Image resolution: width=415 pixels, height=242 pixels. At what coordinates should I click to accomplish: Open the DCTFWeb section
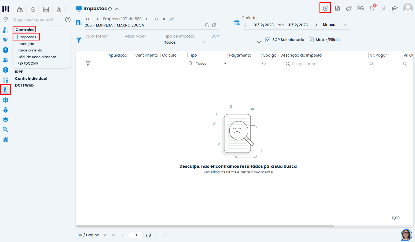24,85
